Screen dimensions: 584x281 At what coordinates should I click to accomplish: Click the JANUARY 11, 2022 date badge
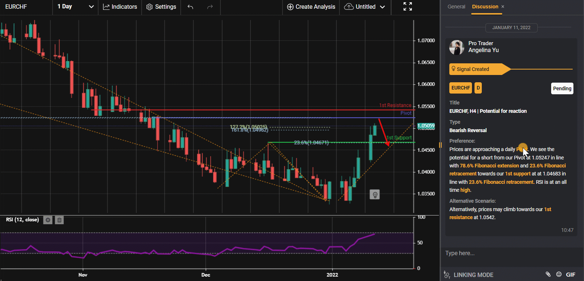tap(511, 28)
